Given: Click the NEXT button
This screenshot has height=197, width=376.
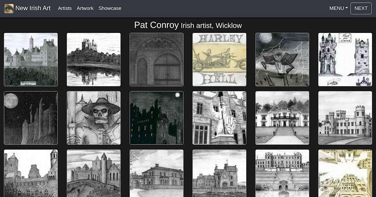Looking at the screenshot, I should pos(361,8).
